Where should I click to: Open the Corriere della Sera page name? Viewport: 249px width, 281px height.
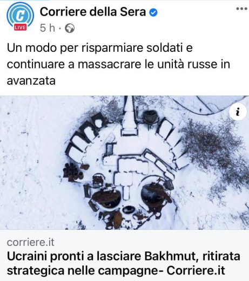92,12
